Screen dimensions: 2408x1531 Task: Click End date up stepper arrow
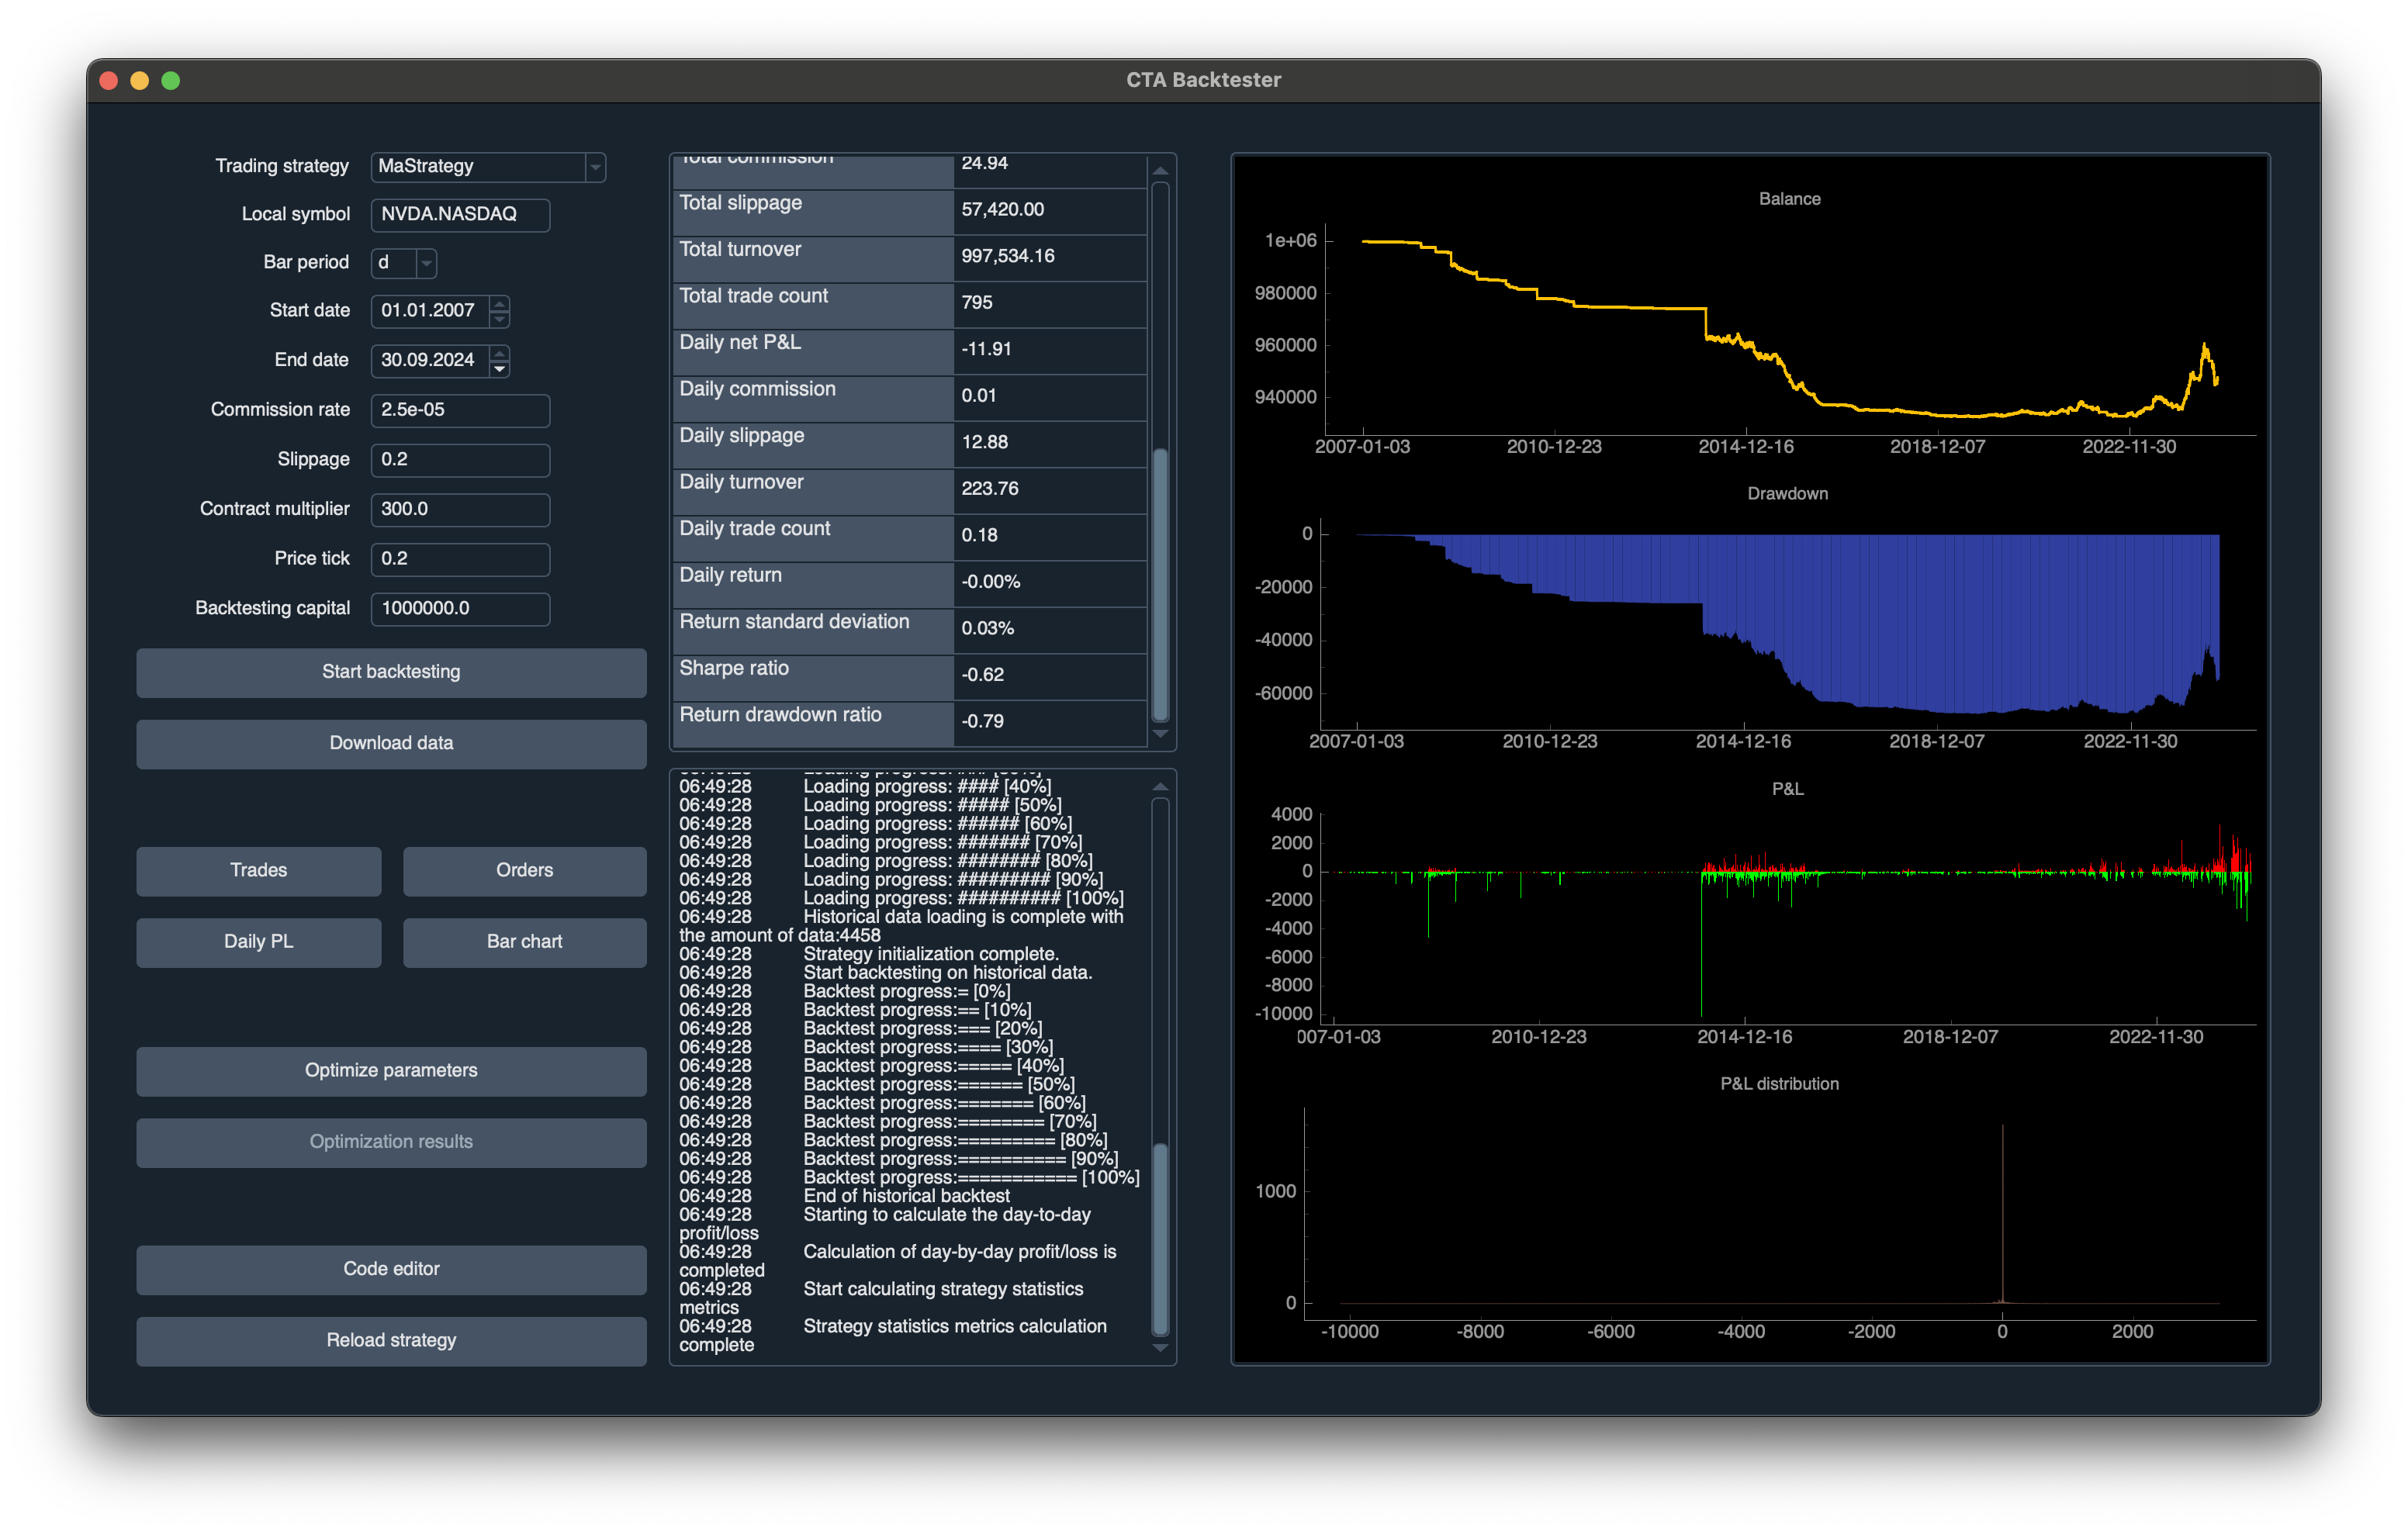499,352
